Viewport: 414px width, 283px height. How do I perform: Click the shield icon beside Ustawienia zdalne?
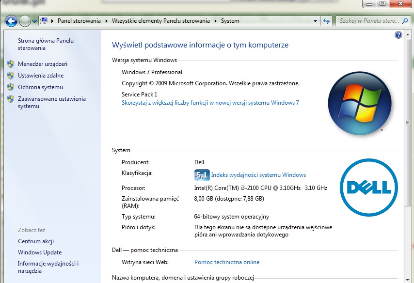[x=11, y=76]
